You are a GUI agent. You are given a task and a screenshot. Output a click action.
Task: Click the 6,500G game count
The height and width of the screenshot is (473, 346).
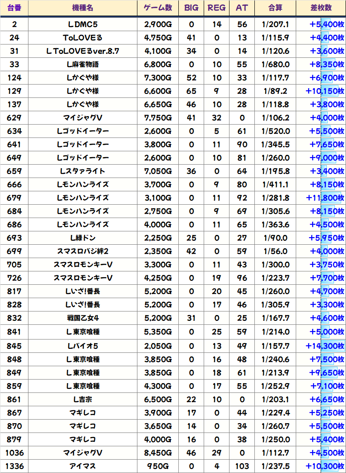pyautogui.click(x=158, y=400)
